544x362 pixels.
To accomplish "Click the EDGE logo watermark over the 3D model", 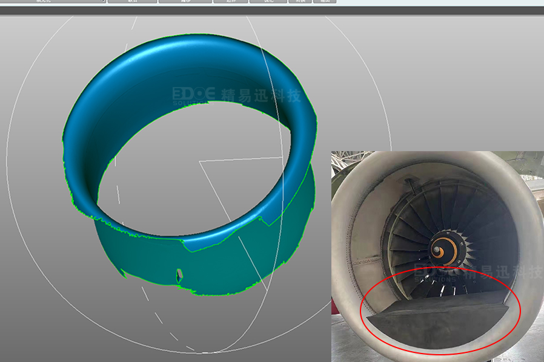I will coord(193,95).
